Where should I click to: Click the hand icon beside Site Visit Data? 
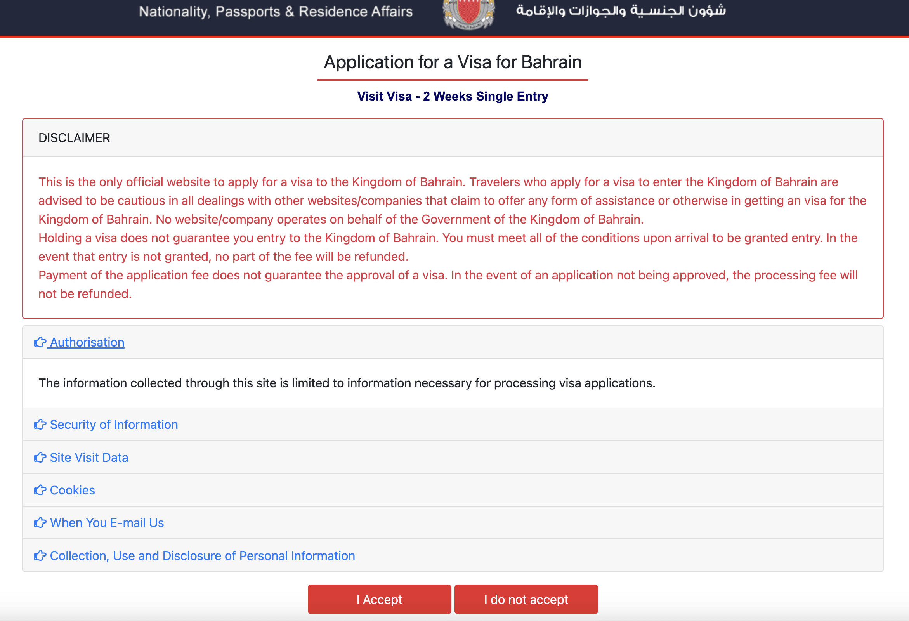tap(40, 457)
